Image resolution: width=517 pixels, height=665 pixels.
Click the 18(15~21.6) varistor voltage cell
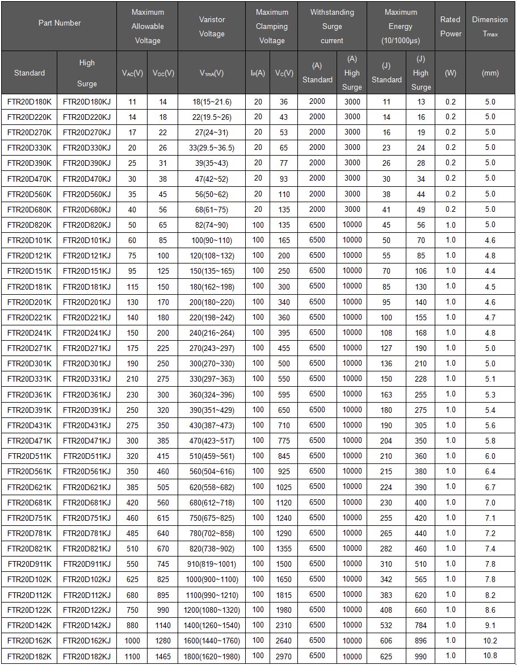coord(212,102)
